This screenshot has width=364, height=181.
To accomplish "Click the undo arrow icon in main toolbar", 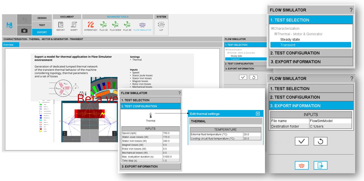I will [24, 20].
